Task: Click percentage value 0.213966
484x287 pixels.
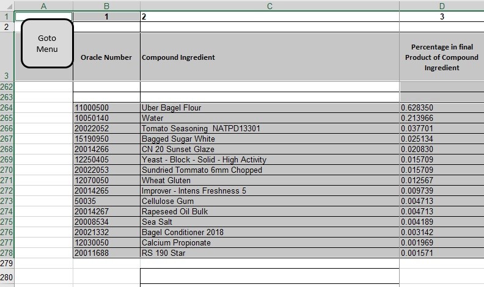Action: 442,118
